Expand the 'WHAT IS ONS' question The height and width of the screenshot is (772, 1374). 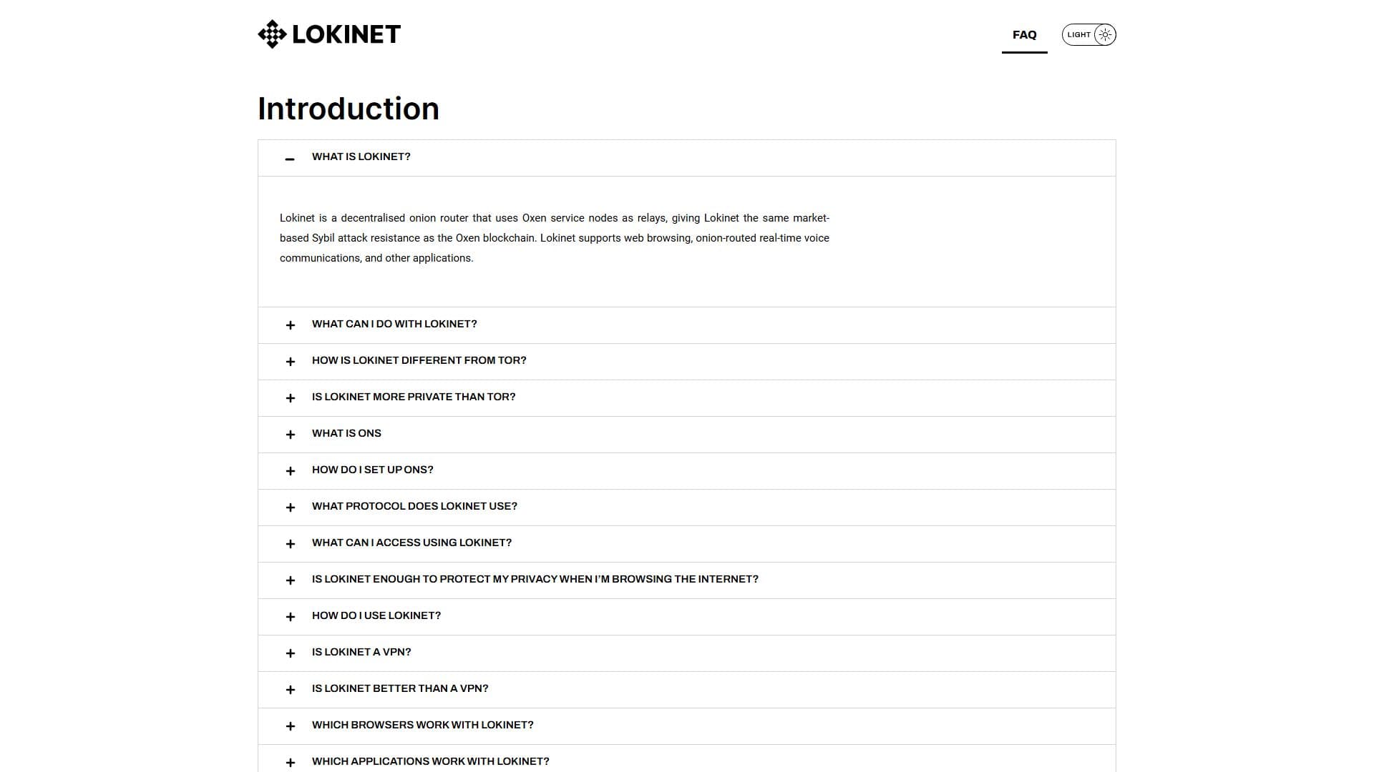click(686, 435)
